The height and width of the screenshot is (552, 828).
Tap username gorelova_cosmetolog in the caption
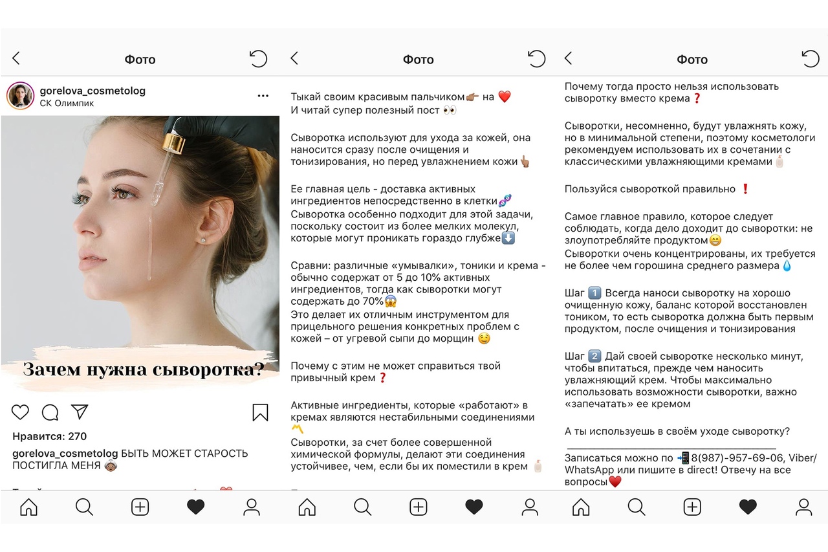pyautogui.click(x=65, y=453)
